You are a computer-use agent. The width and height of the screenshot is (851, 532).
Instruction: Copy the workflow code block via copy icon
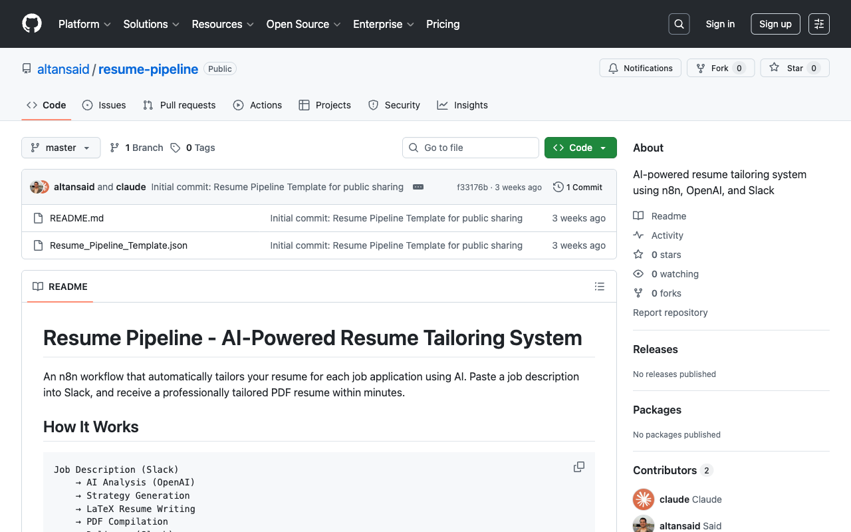tap(578, 467)
